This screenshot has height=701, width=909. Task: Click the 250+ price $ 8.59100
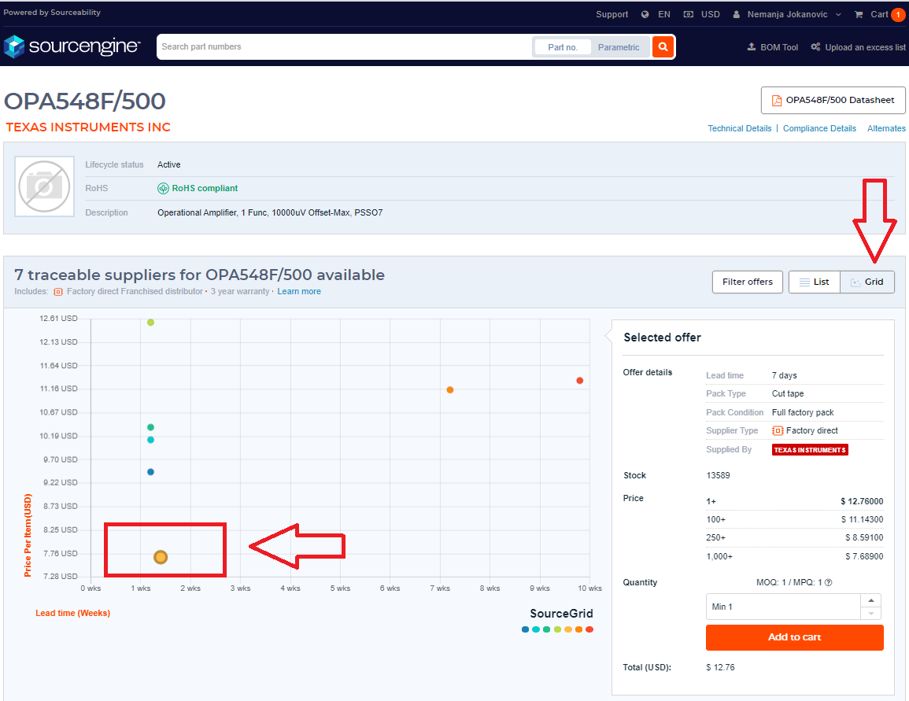[x=864, y=537]
